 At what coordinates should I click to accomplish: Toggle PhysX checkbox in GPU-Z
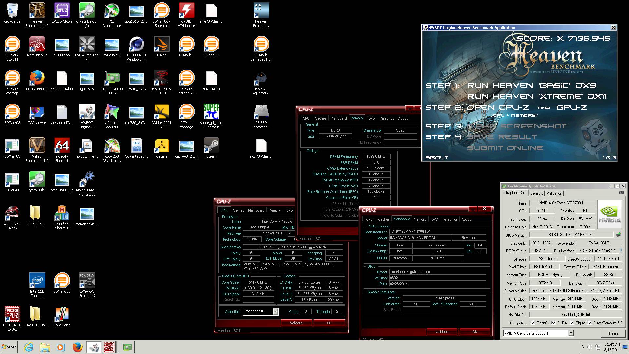coord(572,323)
